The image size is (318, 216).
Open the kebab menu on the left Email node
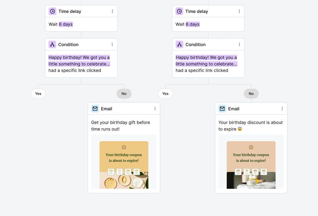(x=155, y=109)
